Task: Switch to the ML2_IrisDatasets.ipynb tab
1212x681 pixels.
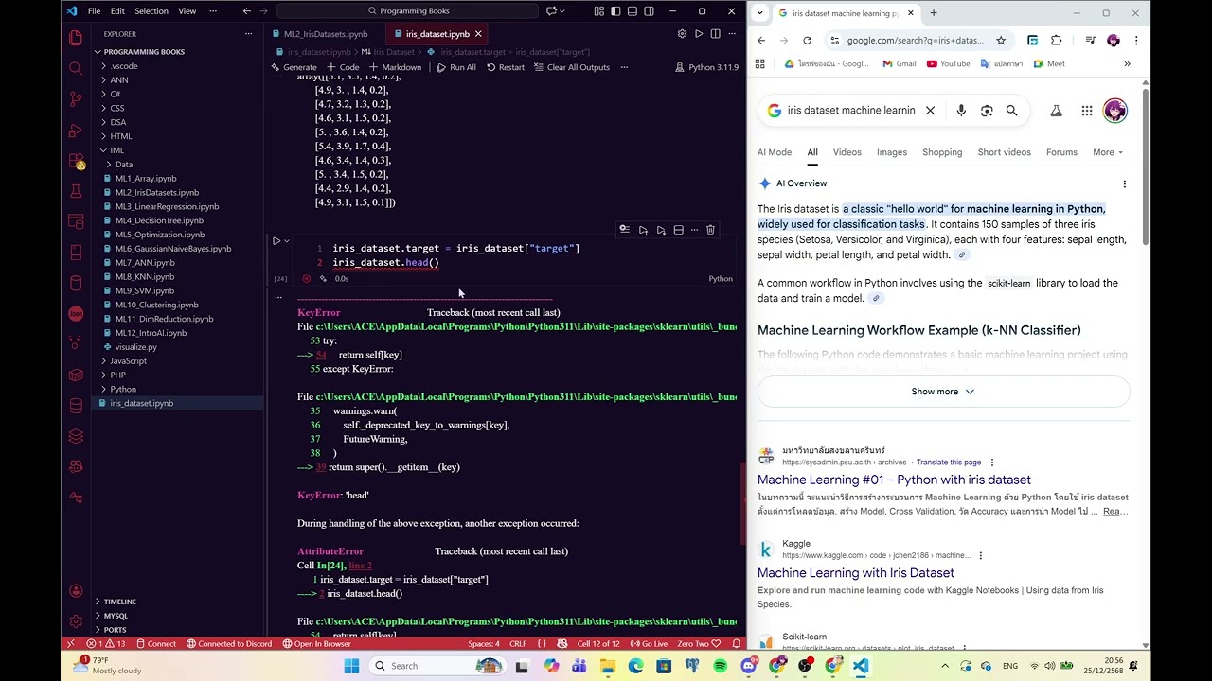Action: [x=325, y=34]
